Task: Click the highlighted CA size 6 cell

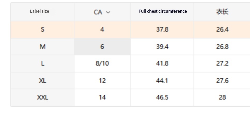Action: [102, 47]
